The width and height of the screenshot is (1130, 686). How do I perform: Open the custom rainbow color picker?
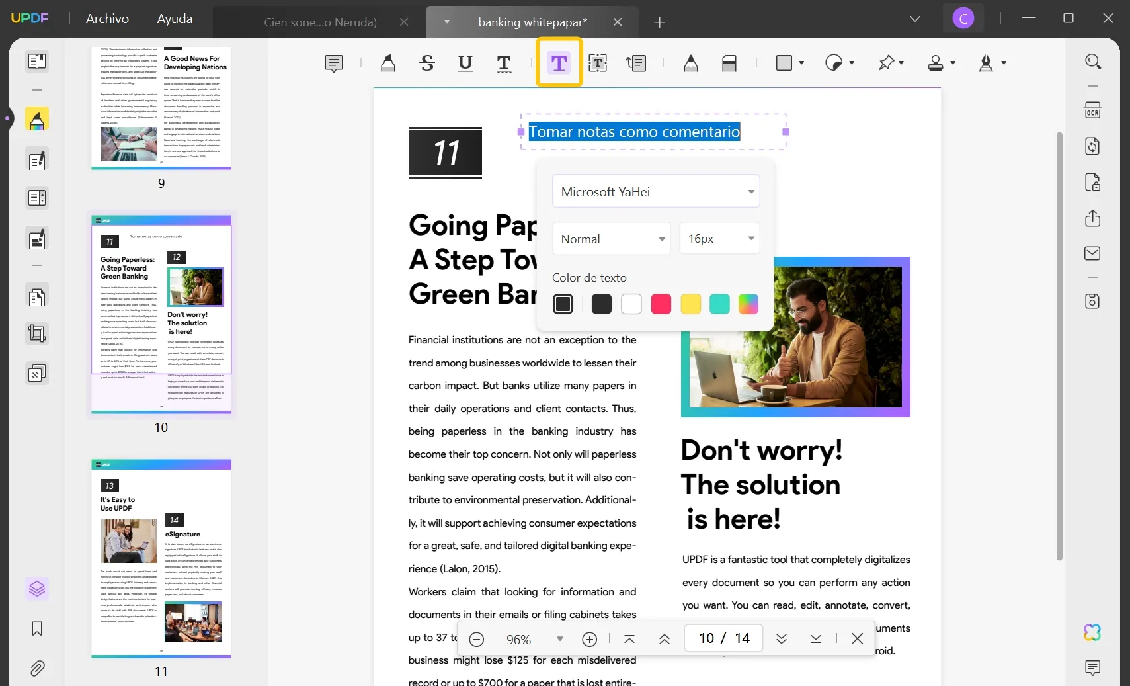748,304
